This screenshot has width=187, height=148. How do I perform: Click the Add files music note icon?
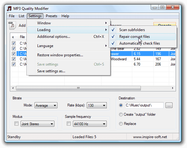[x=12, y=25]
